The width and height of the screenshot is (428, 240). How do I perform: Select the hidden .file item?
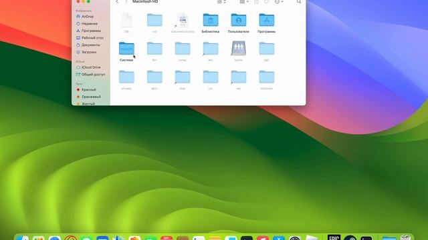pyautogui.click(x=126, y=23)
